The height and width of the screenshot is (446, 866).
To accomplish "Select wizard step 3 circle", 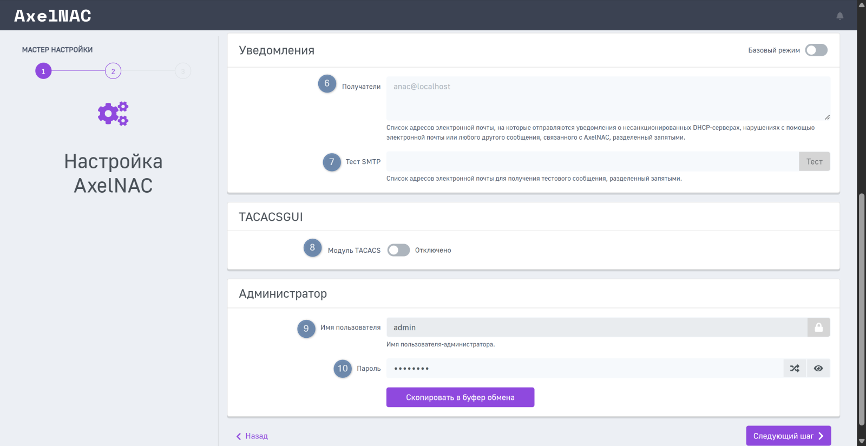I will (183, 71).
